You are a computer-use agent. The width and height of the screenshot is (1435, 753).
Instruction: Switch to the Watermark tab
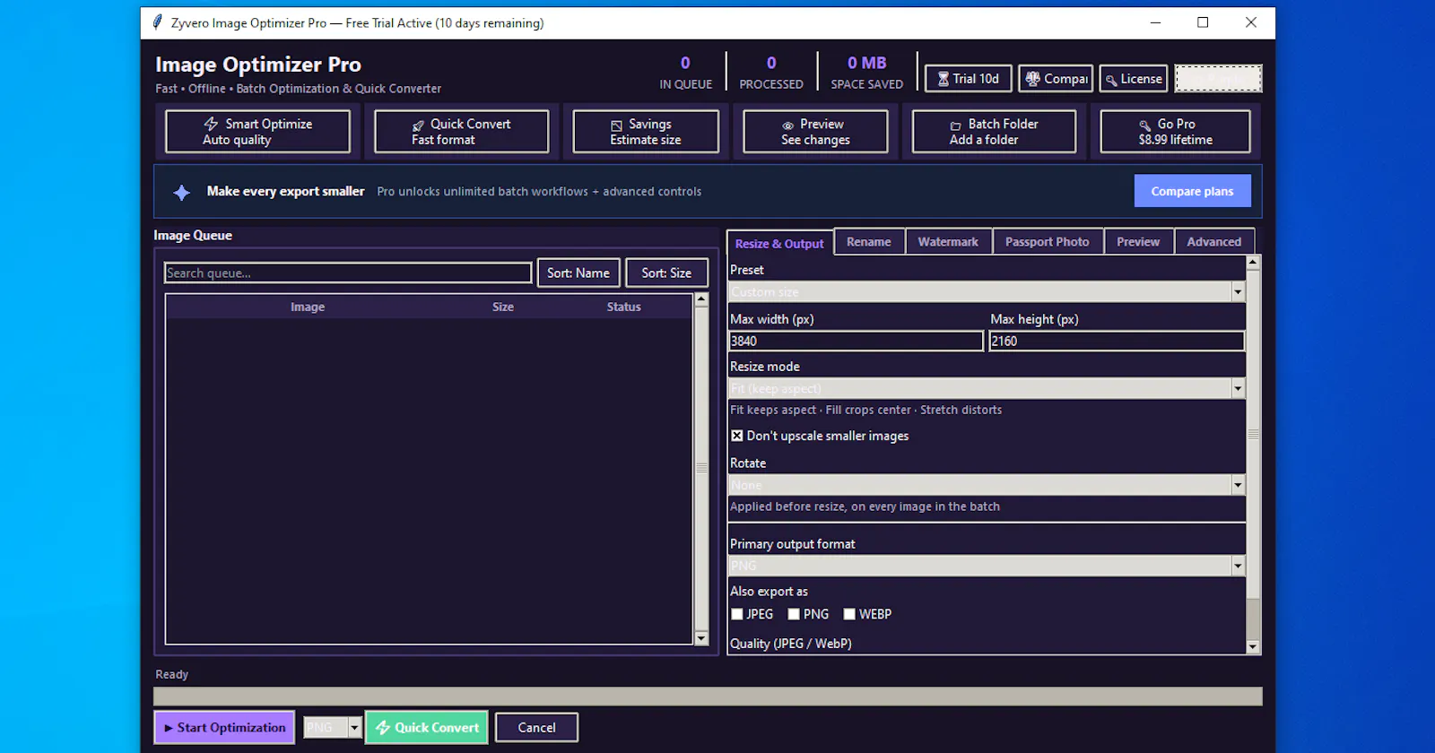pyautogui.click(x=948, y=242)
